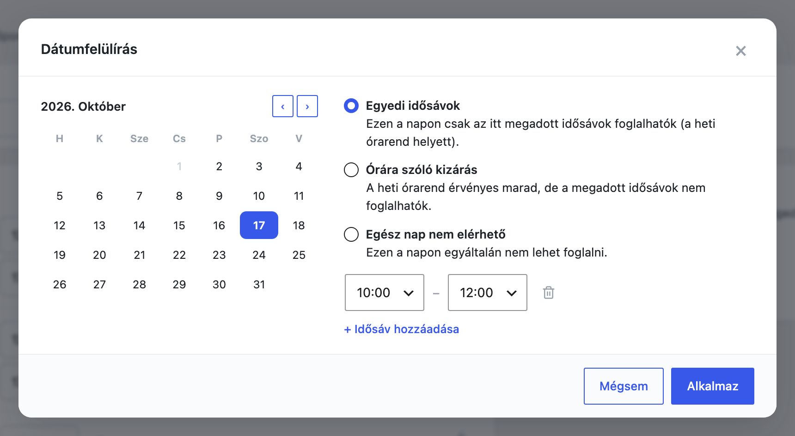Close the Dátumfelülírás dialog with X
This screenshot has width=795, height=436.
[x=741, y=51]
